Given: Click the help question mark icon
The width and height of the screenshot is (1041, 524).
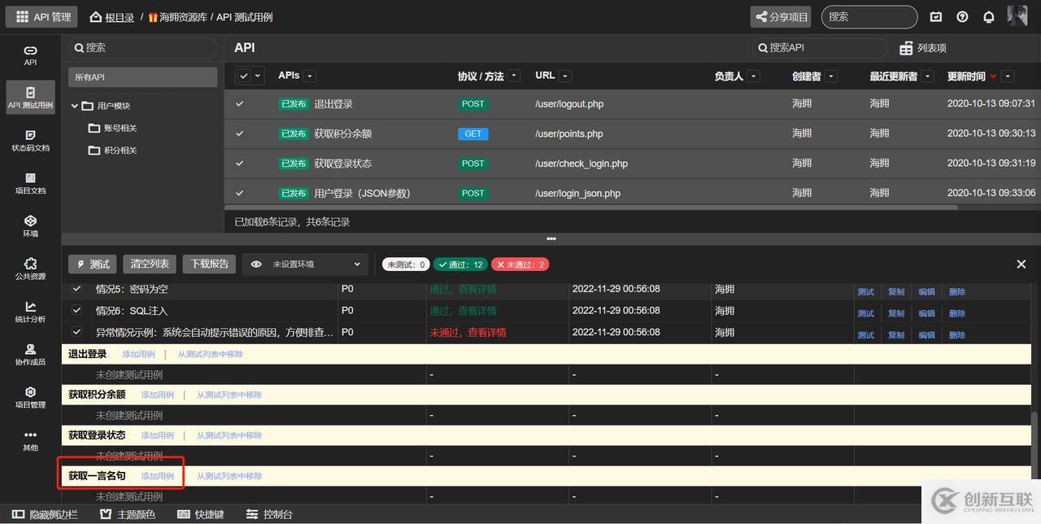Looking at the screenshot, I should tap(963, 17).
